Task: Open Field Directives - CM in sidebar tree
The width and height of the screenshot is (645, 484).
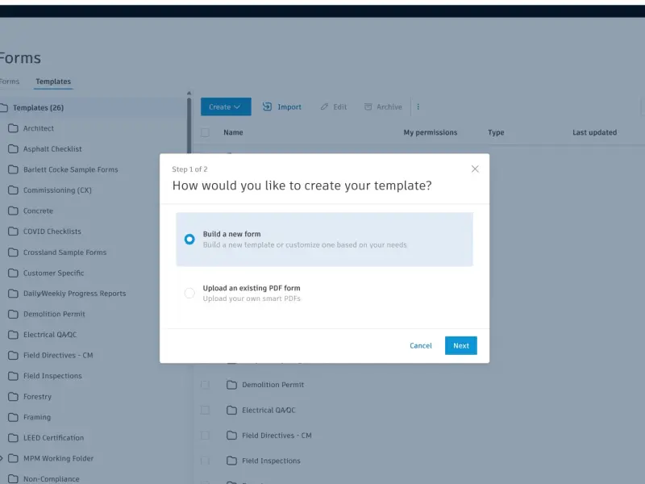Action: click(x=58, y=355)
